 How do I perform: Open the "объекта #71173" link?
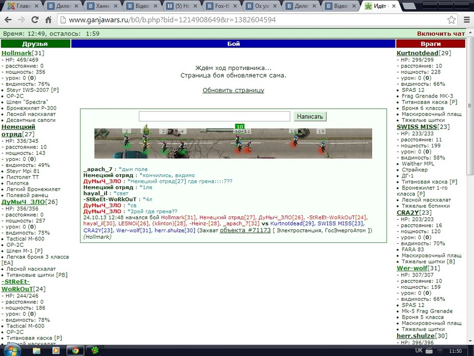coord(245,230)
